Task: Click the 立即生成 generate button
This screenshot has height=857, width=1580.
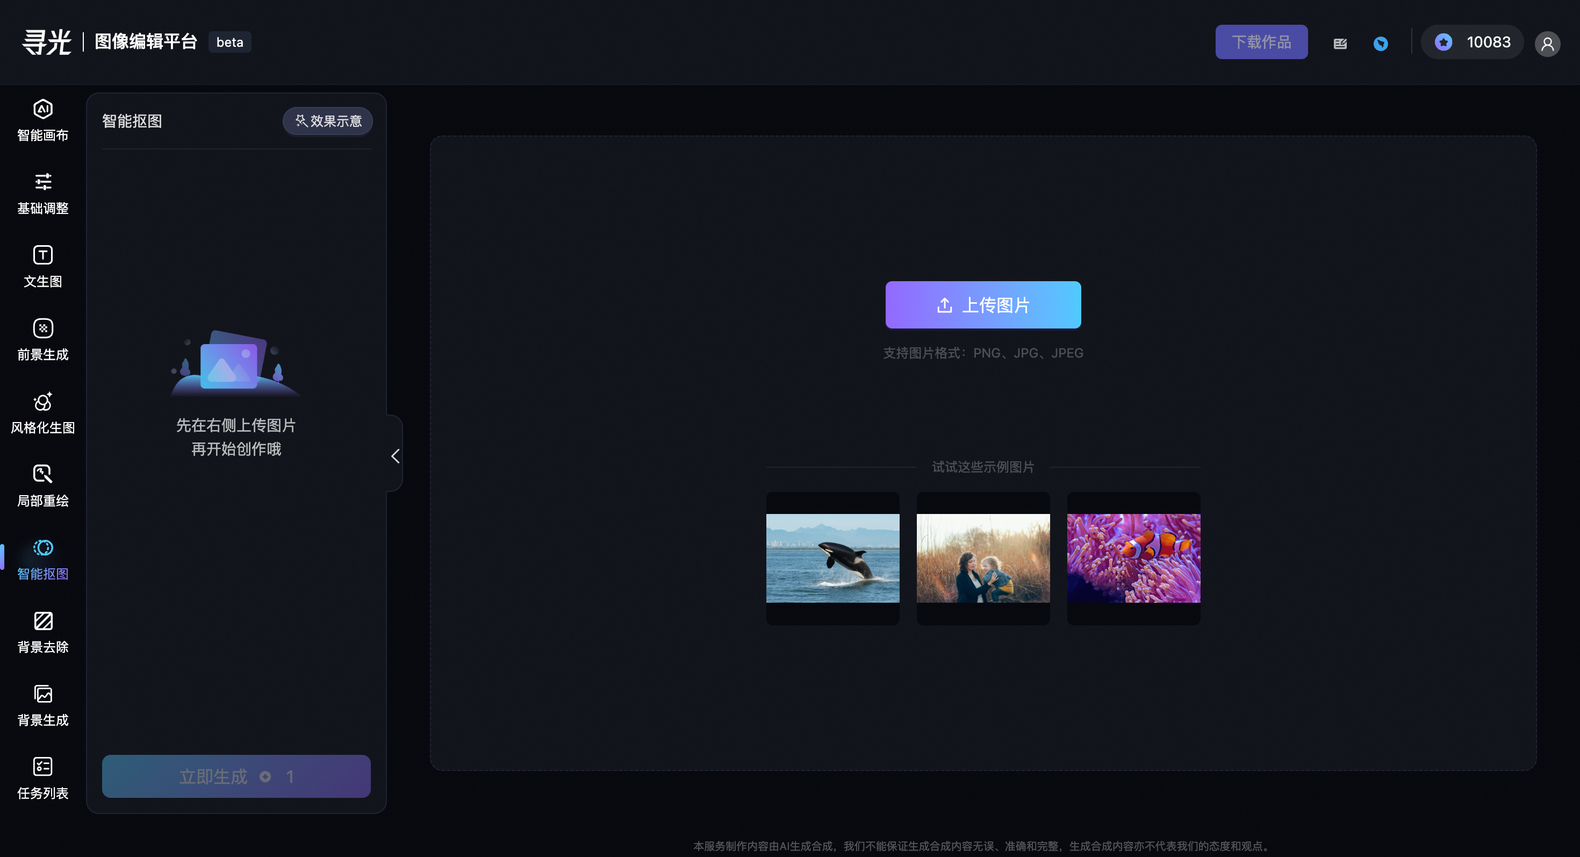Action: (236, 776)
